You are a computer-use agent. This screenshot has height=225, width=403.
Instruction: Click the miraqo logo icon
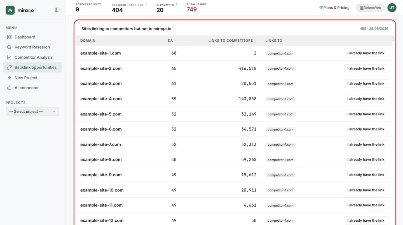10,10
